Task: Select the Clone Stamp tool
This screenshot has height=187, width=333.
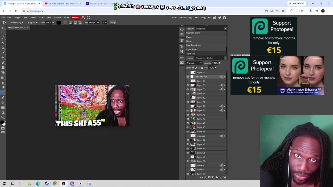Action: [x=3, y=68]
